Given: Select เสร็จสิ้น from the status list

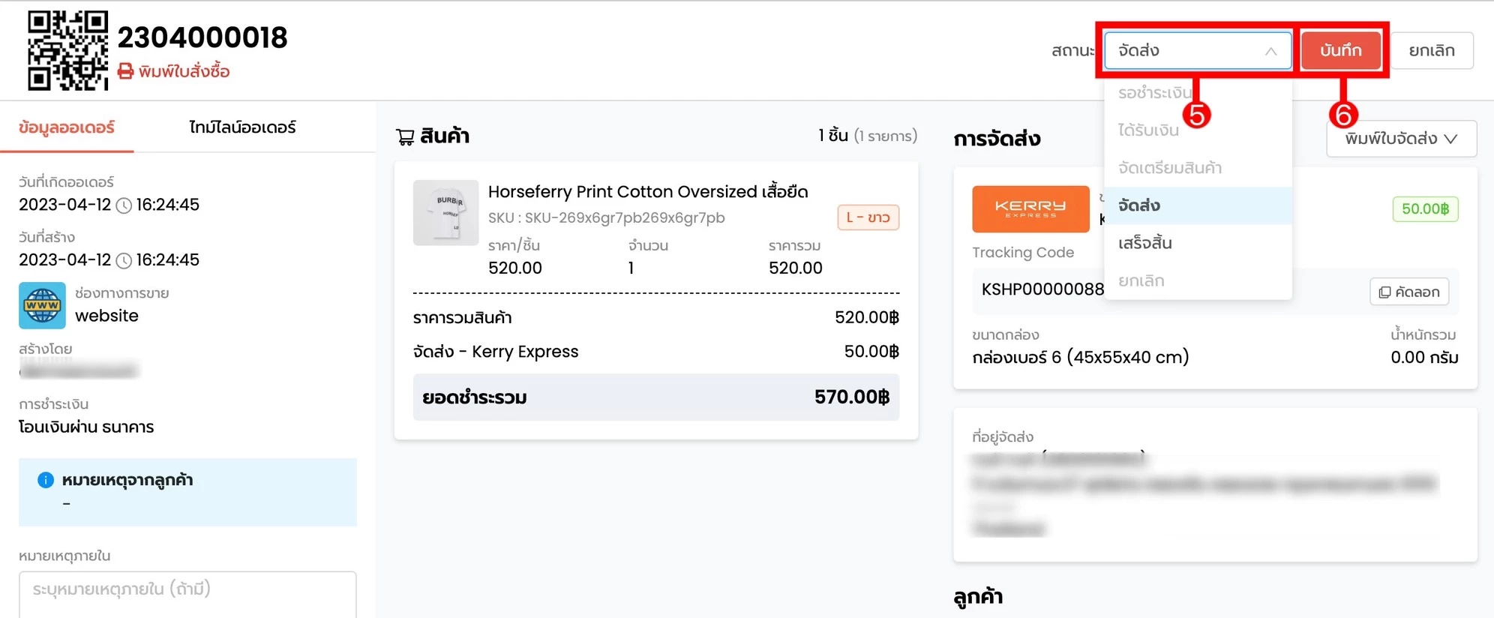Looking at the screenshot, I should [x=1145, y=243].
